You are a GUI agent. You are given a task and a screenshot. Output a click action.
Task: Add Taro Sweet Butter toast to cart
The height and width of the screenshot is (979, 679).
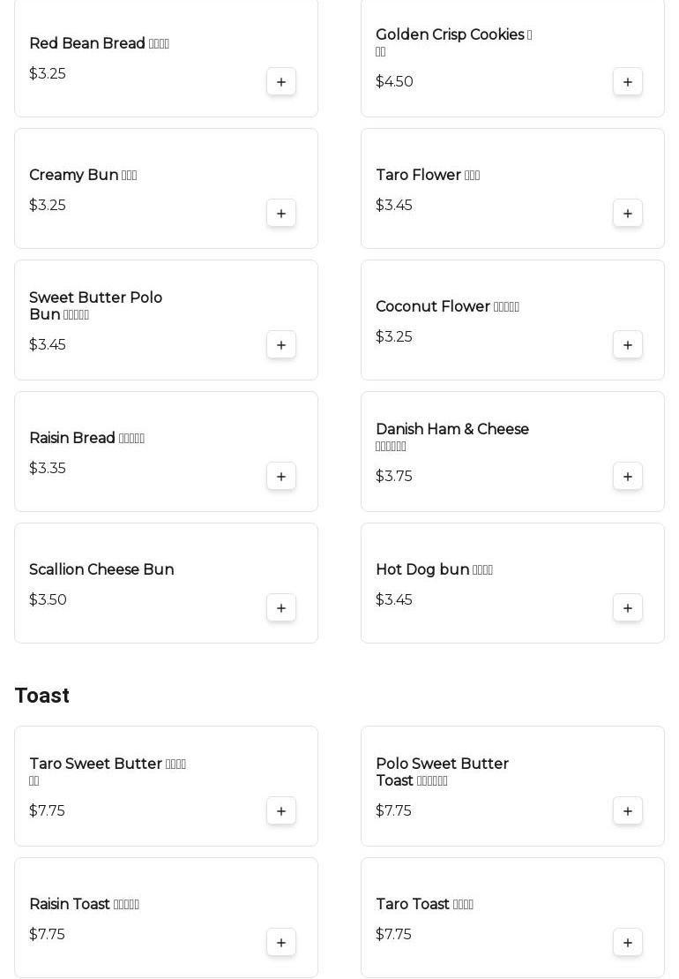pyautogui.click(x=281, y=811)
